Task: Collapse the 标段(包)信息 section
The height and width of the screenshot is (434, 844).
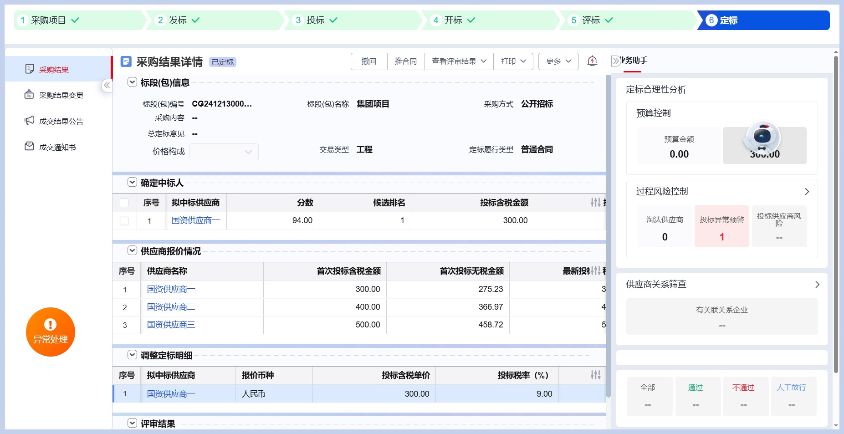Action: coord(132,82)
